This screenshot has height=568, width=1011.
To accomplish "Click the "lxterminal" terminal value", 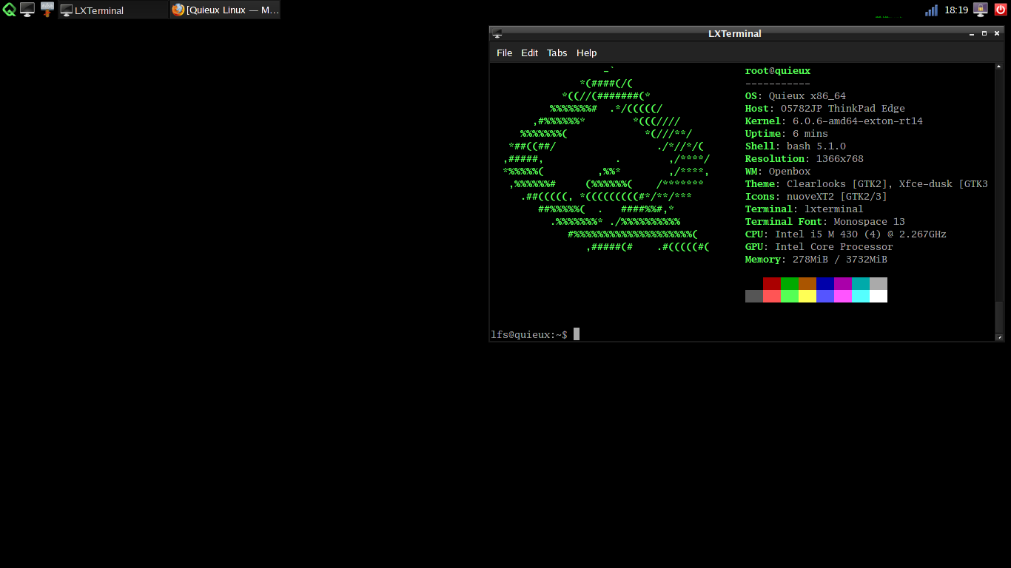I will click(x=834, y=209).
